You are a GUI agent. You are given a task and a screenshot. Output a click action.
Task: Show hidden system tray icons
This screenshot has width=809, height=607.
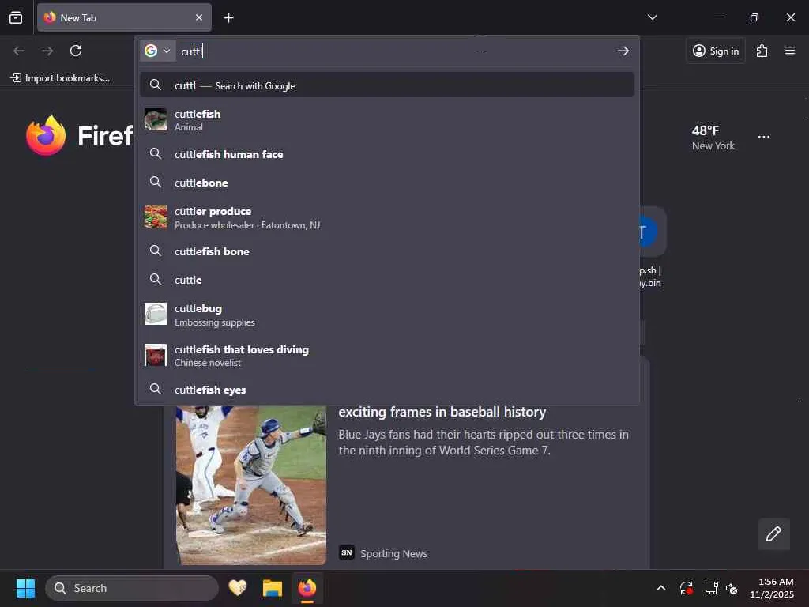(x=661, y=588)
